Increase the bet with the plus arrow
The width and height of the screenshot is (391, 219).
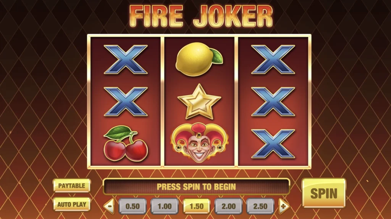(284, 206)
